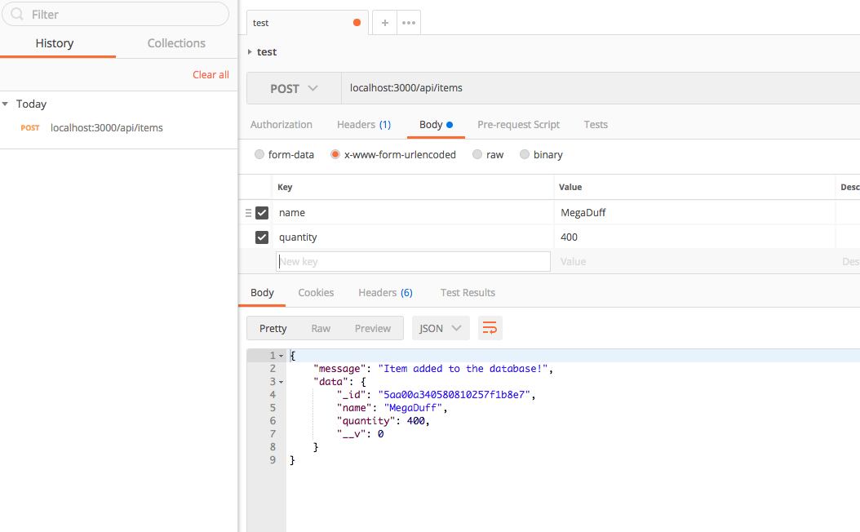
Task: Switch response view to Preview
Action: coord(372,328)
